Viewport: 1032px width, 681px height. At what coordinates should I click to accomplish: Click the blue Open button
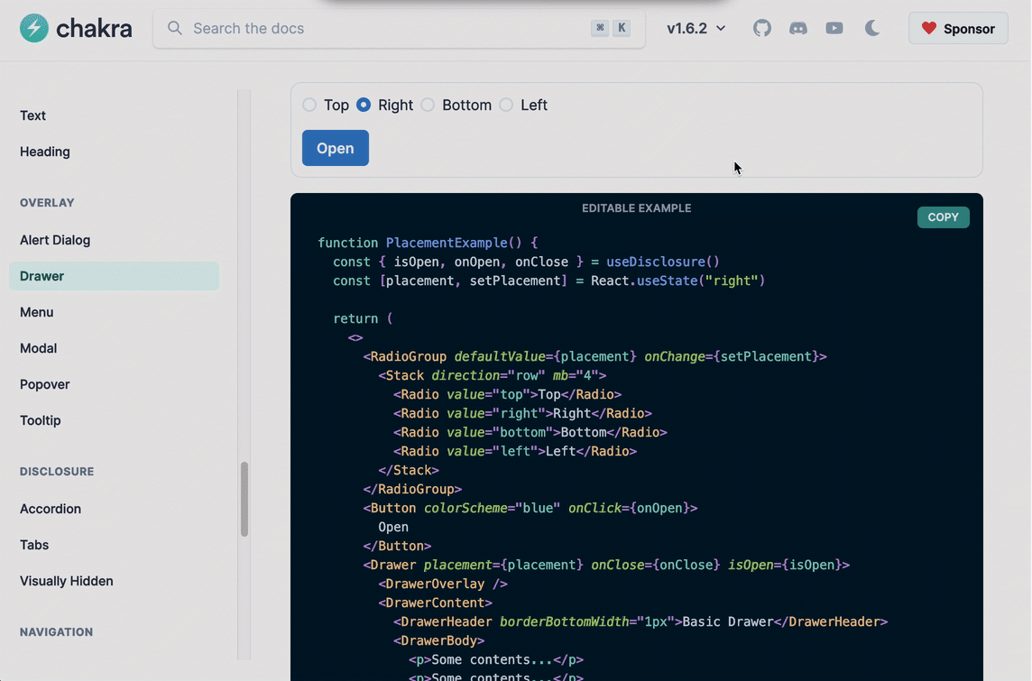[335, 148]
